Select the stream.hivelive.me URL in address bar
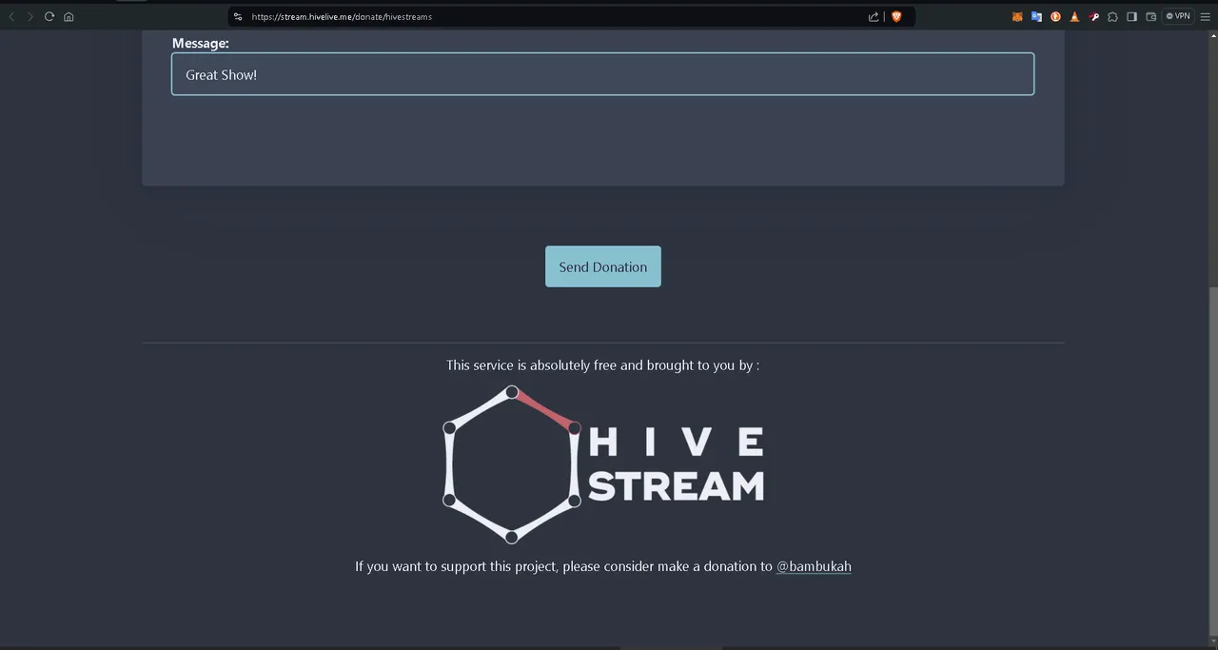 pyautogui.click(x=342, y=16)
